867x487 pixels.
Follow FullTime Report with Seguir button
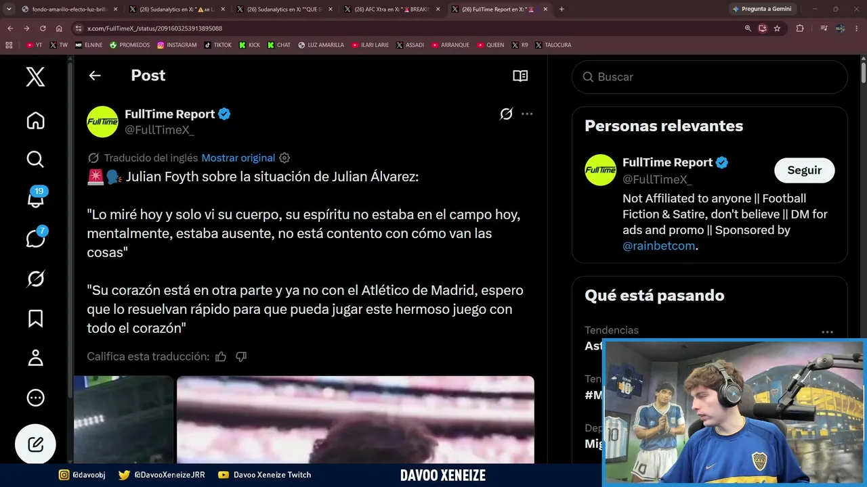pos(804,170)
